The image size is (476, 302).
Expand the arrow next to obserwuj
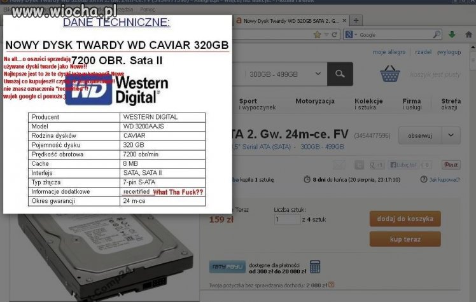coord(451,135)
